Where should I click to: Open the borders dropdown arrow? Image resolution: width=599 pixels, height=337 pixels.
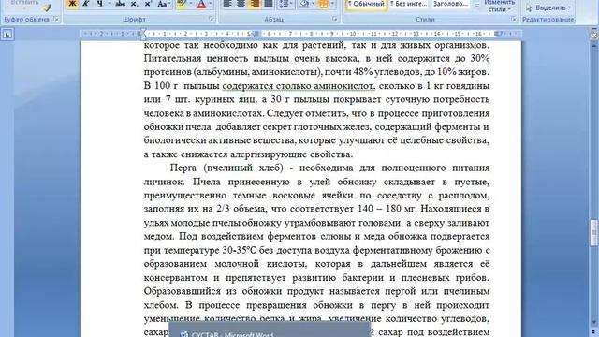(332, 4)
